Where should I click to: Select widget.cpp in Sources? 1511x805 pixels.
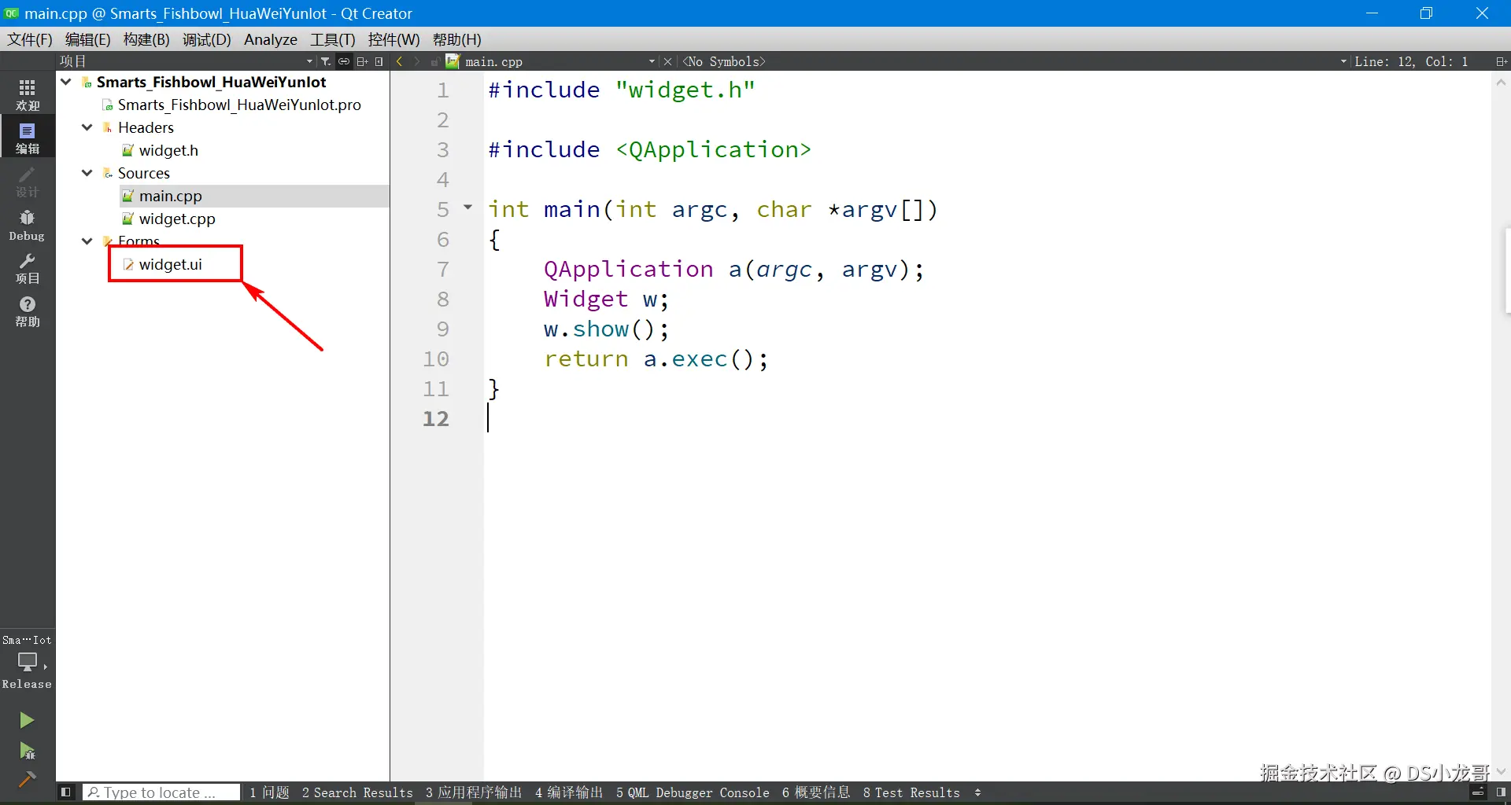(x=177, y=219)
